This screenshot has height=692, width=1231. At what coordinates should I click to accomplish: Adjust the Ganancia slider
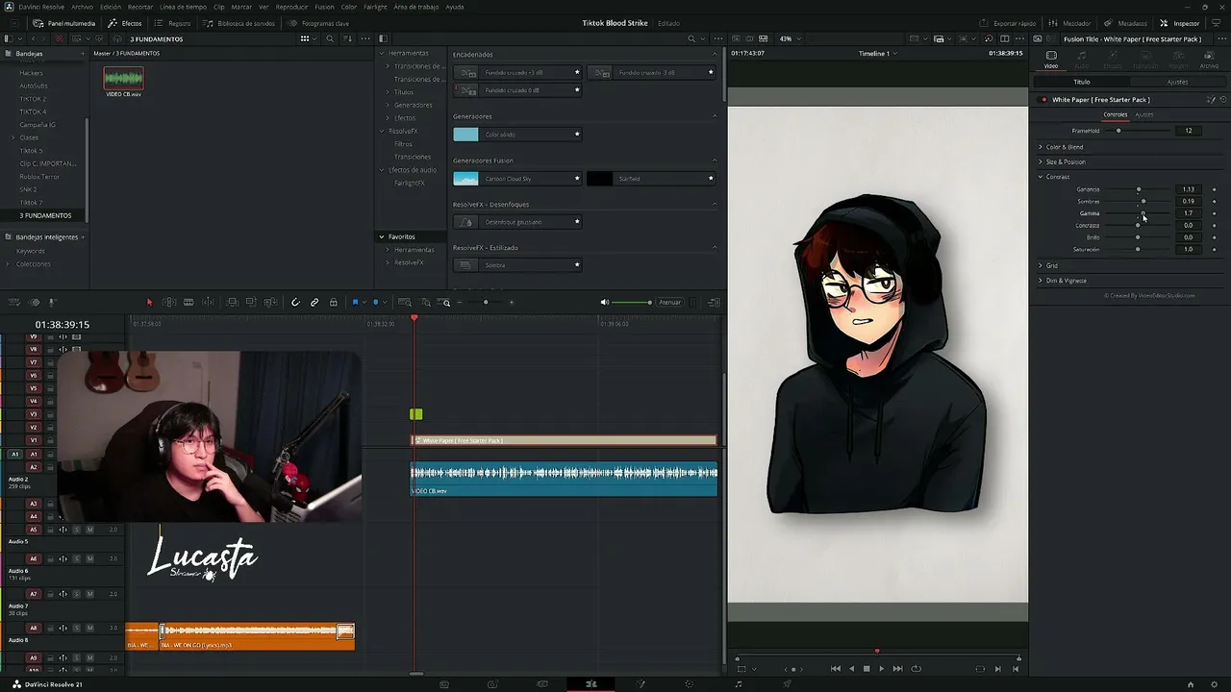(x=1139, y=189)
